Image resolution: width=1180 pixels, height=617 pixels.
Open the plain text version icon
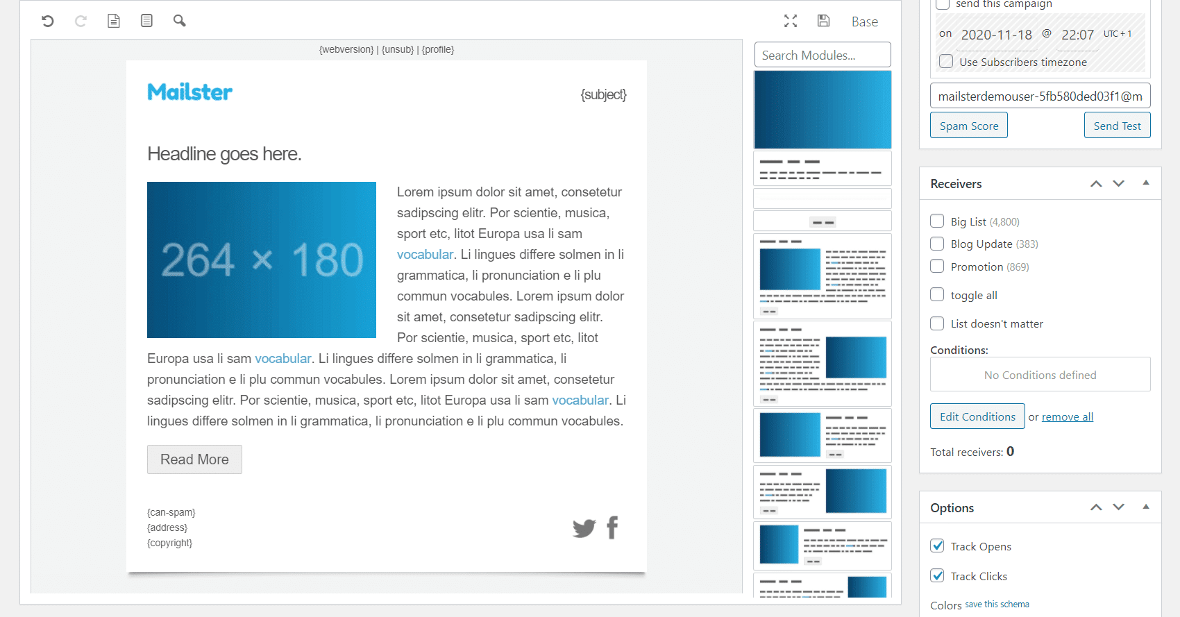click(x=146, y=21)
